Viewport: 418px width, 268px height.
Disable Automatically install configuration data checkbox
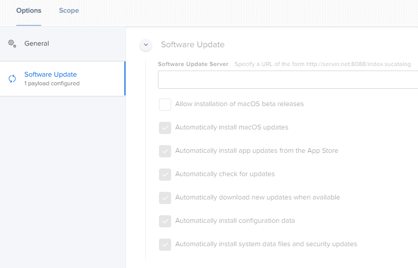click(x=165, y=221)
